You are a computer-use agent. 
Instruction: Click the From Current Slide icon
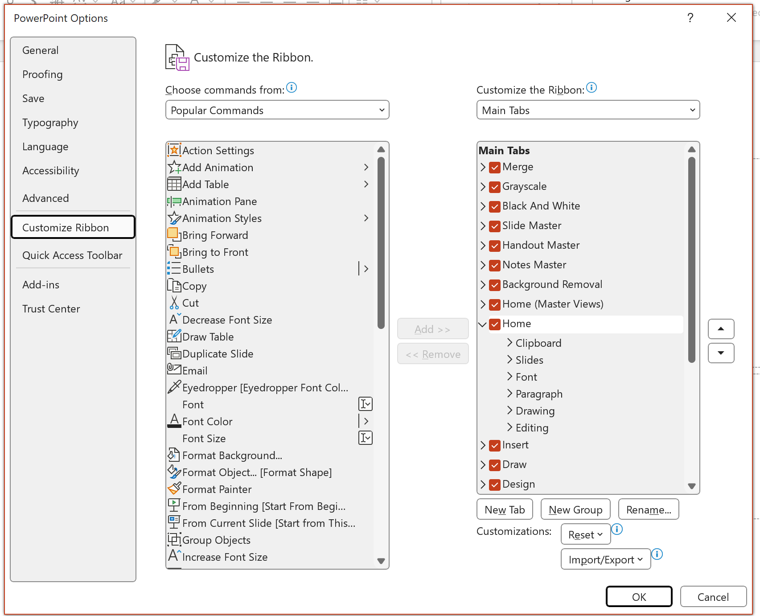[174, 523]
